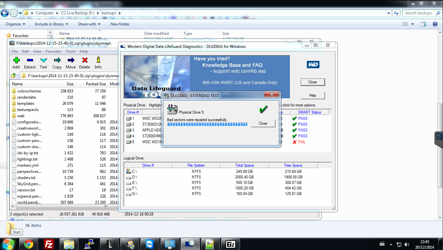Select shaders.txt file in 7-Zip

click(26, 178)
